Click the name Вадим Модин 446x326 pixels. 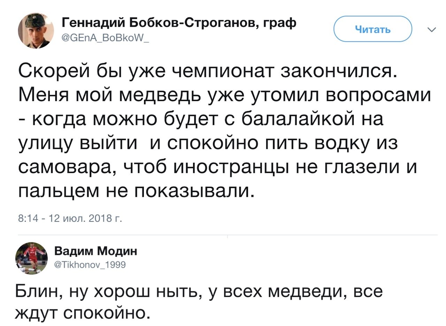click(96, 251)
